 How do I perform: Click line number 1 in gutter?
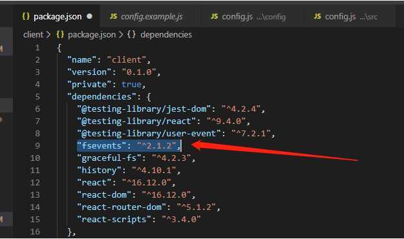pos(37,48)
